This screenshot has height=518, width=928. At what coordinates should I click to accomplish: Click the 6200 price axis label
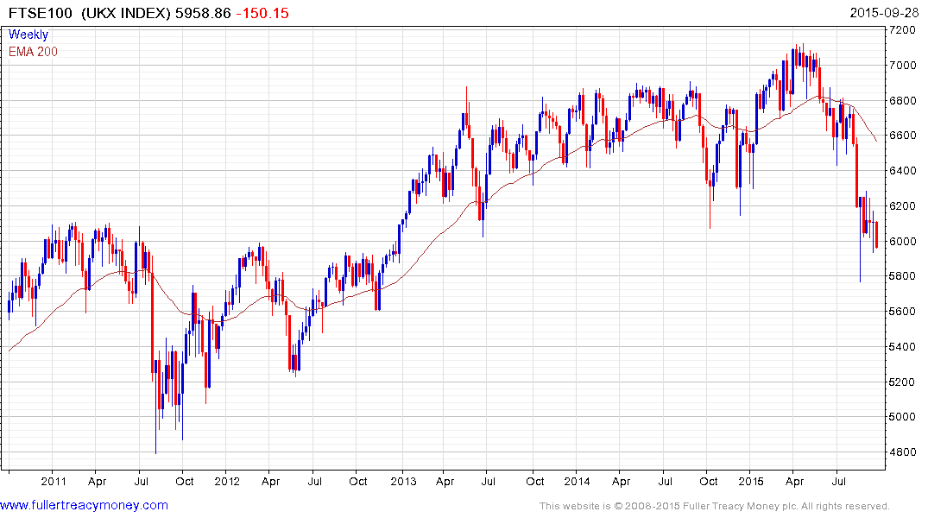point(904,206)
